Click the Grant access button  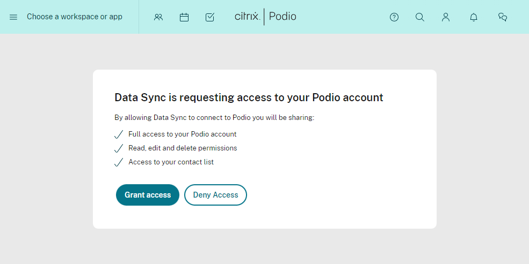click(x=148, y=195)
